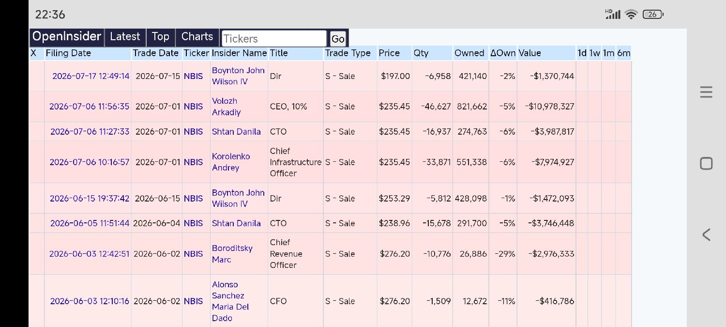Open the Latest menu tab
The height and width of the screenshot is (327, 726).
tap(125, 37)
